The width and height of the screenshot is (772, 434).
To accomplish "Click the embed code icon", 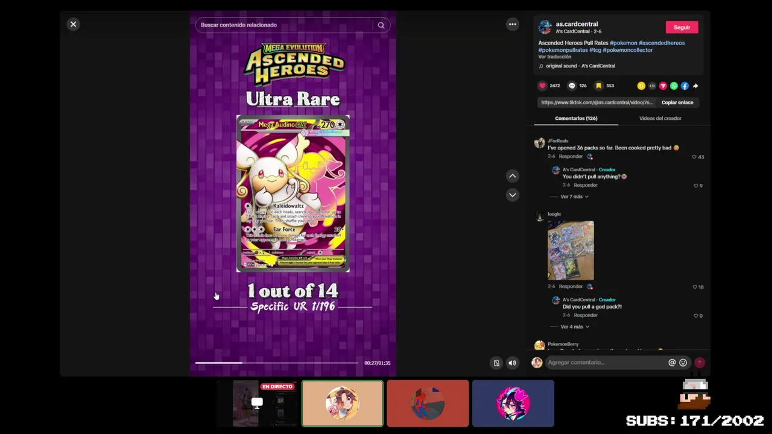I will (x=652, y=86).
